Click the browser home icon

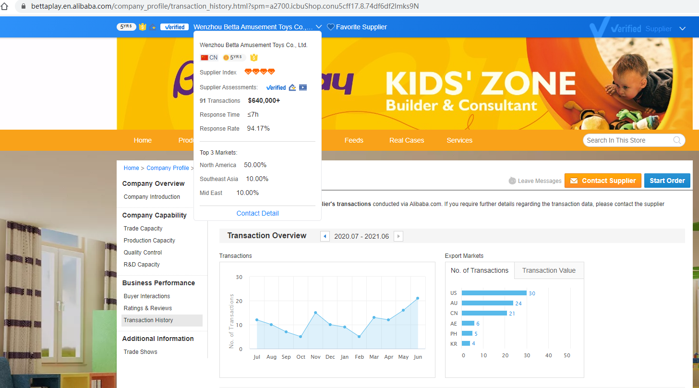coord(5,7)
